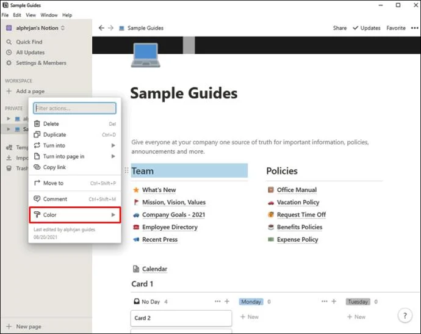
Task: Click the Move to arrow icon
Action: pyautogui.click(x=37, y=183)
